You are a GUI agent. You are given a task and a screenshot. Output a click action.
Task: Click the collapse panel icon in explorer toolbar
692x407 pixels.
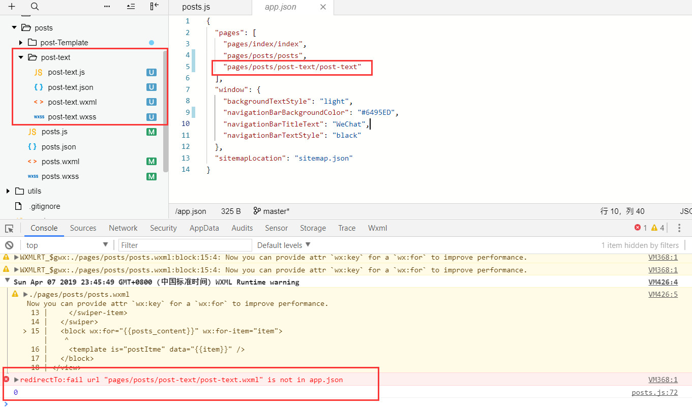pyautogui.click(x=155, y=7)
